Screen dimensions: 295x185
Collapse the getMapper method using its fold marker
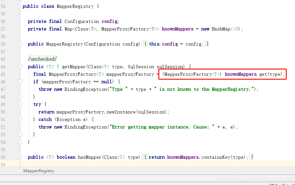[20, 67]
